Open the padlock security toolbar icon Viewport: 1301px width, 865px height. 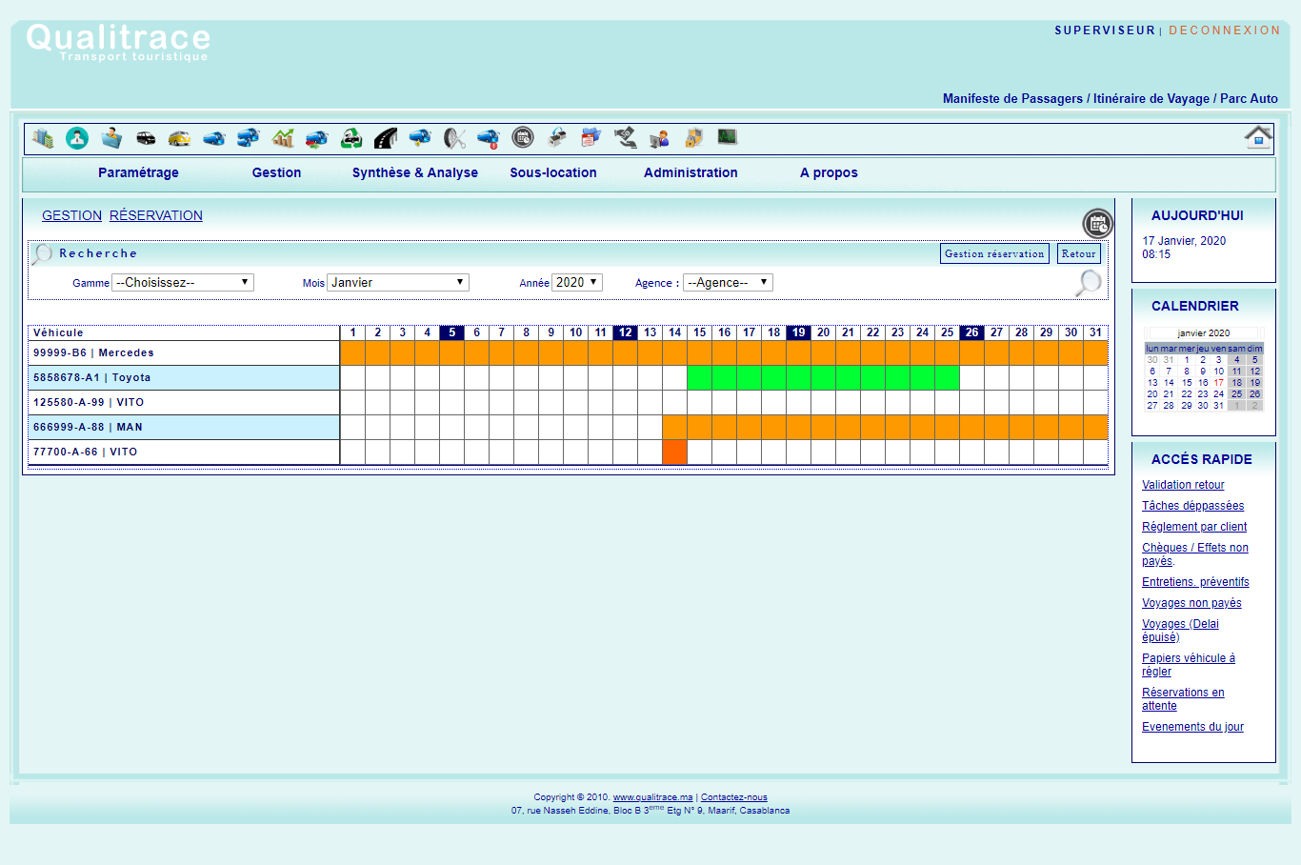[693, 138]
